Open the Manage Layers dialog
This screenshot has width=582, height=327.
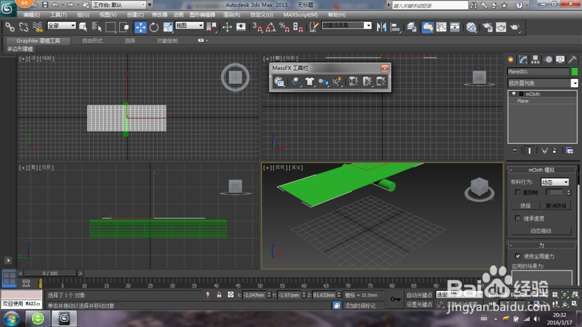click(x=411, y=27)
